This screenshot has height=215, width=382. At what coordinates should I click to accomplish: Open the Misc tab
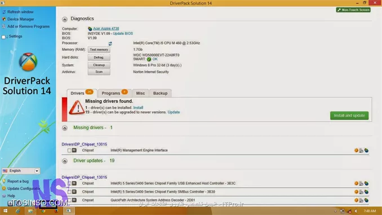tap(140, 93)
